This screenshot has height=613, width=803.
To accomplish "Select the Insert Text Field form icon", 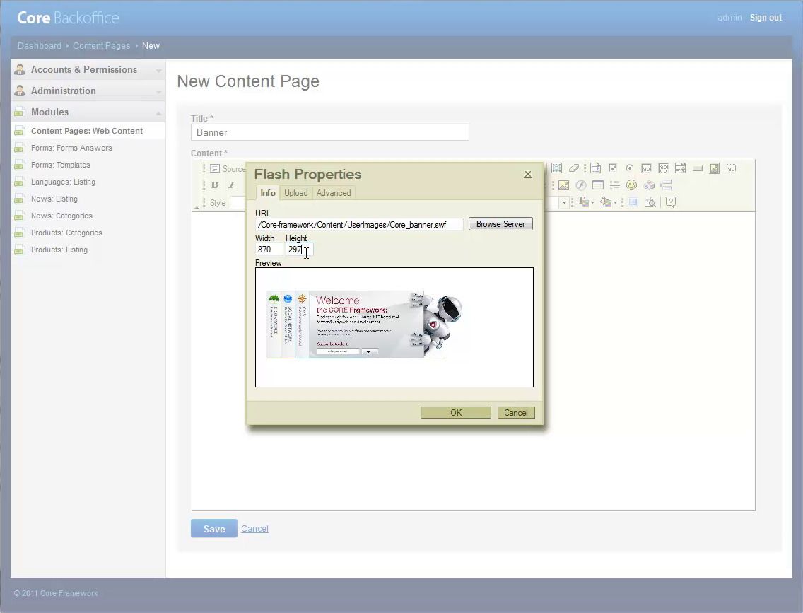I will click(x=645, y=168).
